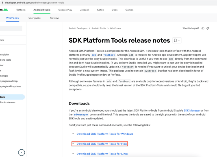
Task: Click the sidebar filter input field
Action: point(11,29)
